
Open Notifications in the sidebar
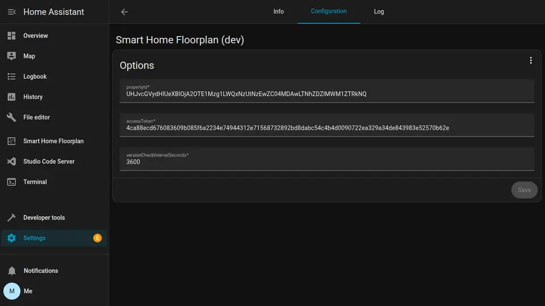(x=54, y=271)
